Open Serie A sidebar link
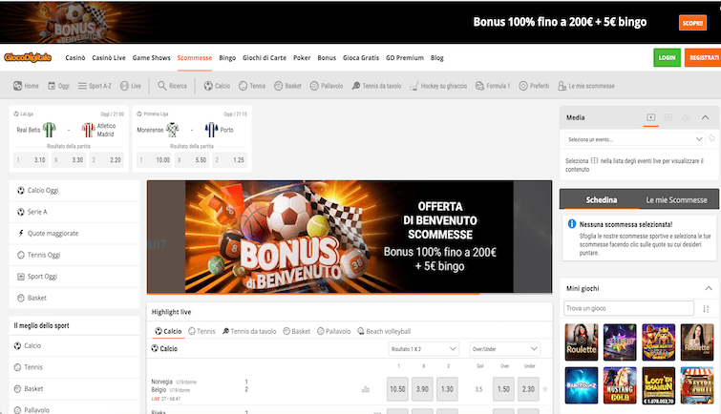The height and width of the screenshot is (414, 721). tap(74, 212)
